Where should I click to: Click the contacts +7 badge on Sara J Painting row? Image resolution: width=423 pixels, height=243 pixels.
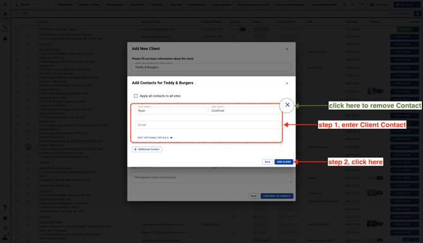[x=243, y=29]
